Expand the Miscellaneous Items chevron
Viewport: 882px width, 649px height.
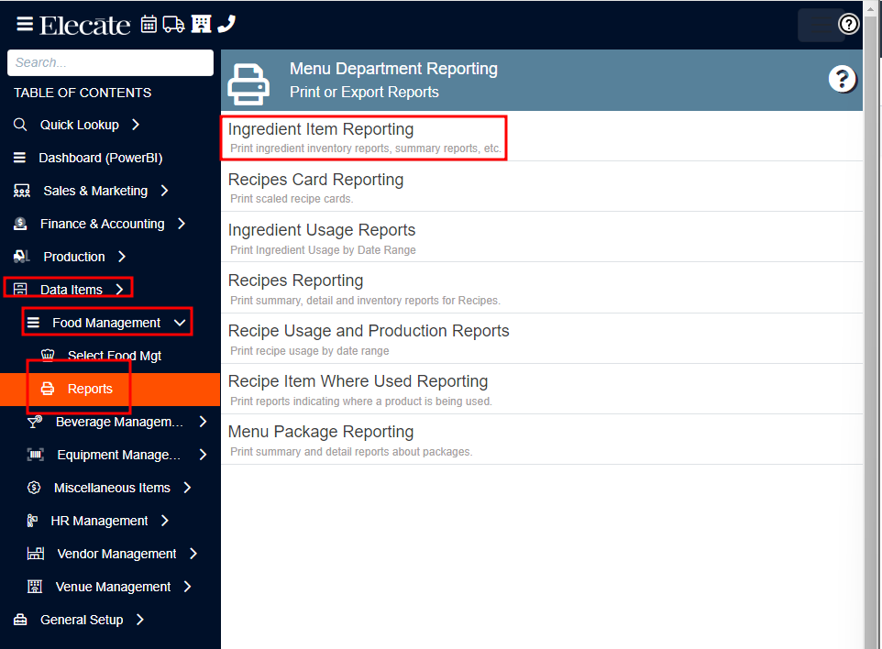tap(187, 488)
